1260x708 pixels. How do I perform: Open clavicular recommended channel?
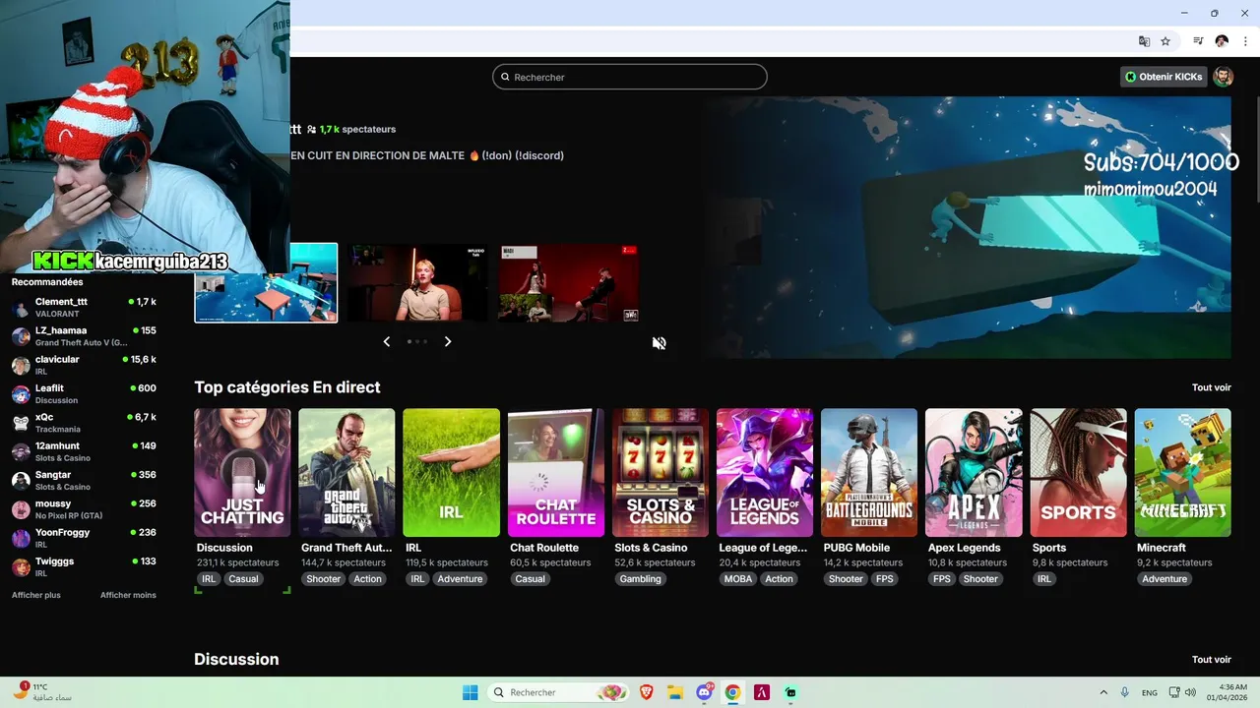84,365
